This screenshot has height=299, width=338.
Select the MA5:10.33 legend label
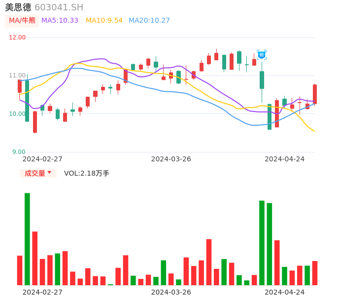click(60, 21)
